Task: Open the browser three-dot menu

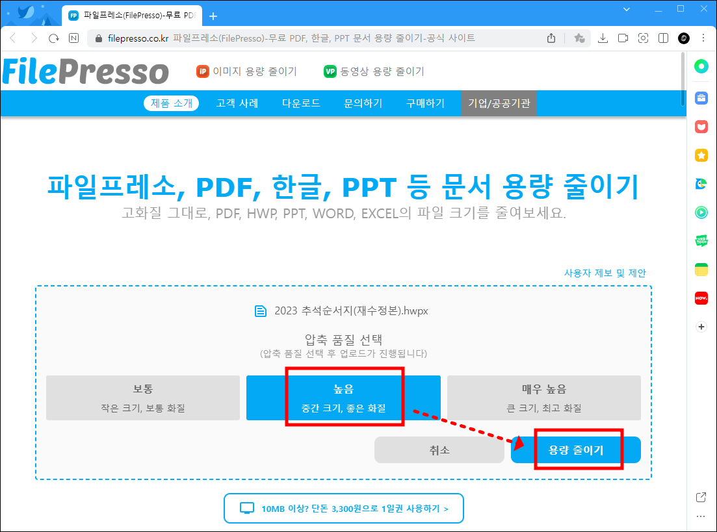Action: click(x=703, y=38)
